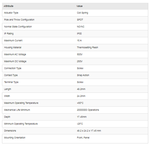Select the Thermosetting Resin value
Image resolution: width=150 pixels, height=146 pixels.
coord(88,47)
